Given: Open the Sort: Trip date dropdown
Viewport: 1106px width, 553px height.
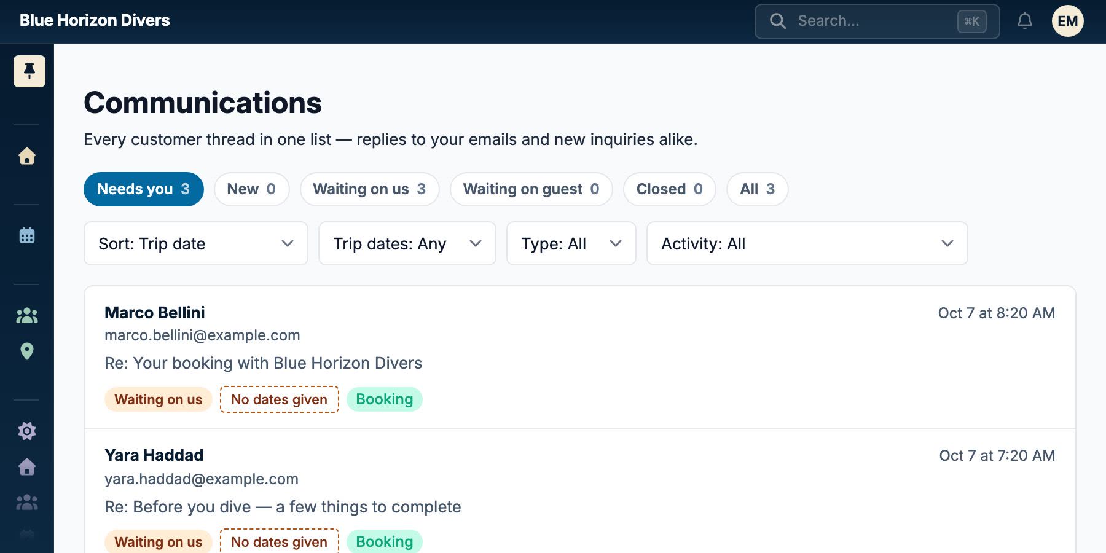Looking at the screenshot, I should [x=196, y=243].
